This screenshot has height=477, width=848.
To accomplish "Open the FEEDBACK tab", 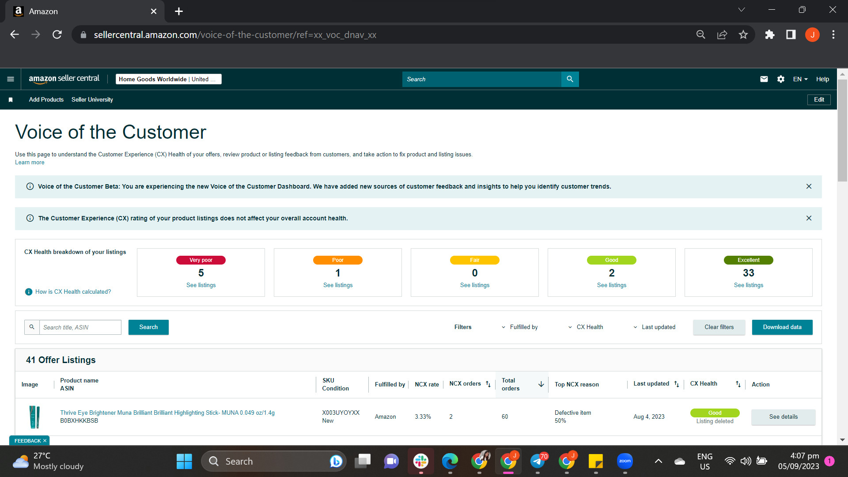I will [x=27, y=441].
